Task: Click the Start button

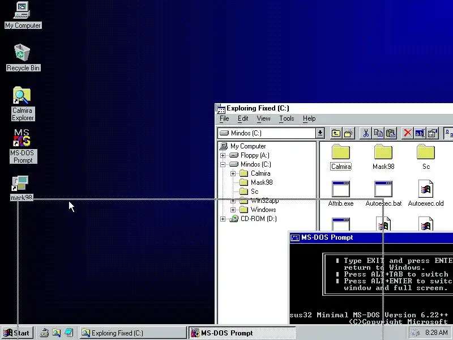Action: click(x=17, y=333)
